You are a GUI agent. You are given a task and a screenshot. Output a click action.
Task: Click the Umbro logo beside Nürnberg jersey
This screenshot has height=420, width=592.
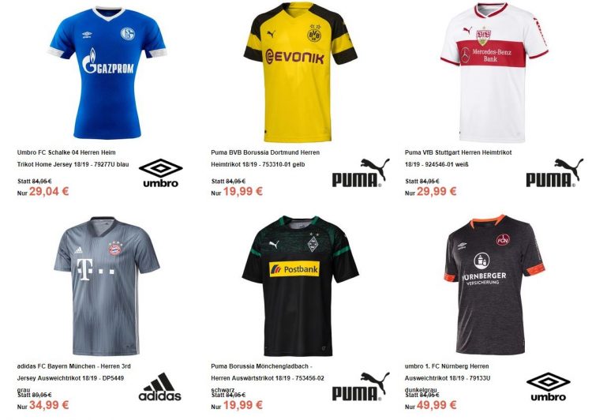(549, 387)
